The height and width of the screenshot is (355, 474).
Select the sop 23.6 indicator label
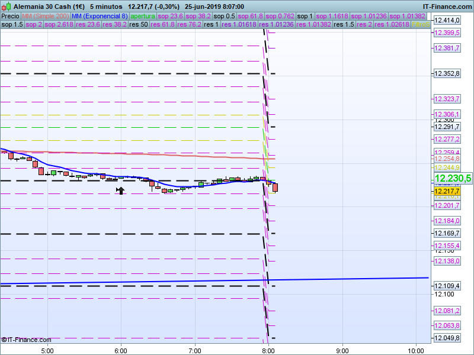click(x=173, y=16)
